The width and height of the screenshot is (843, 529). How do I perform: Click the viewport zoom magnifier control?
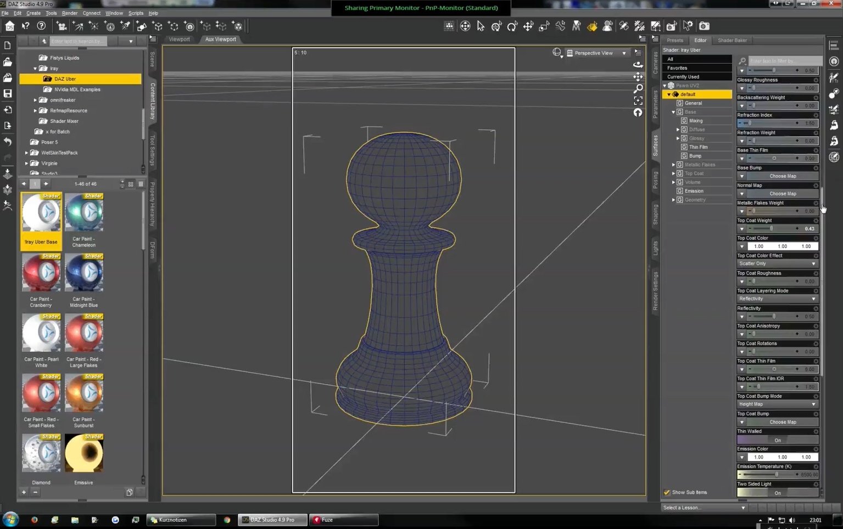pos(638,88)
